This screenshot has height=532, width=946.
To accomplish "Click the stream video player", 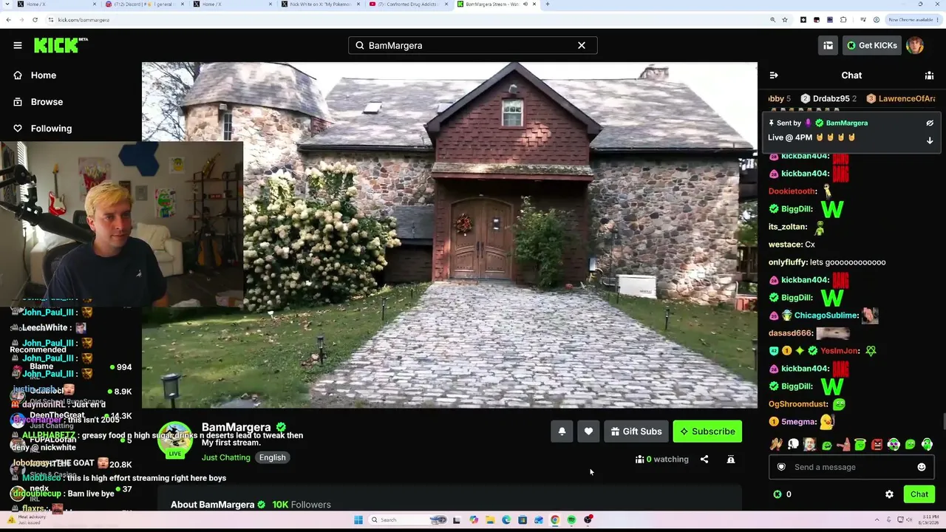I will click(x=449, y=235).
